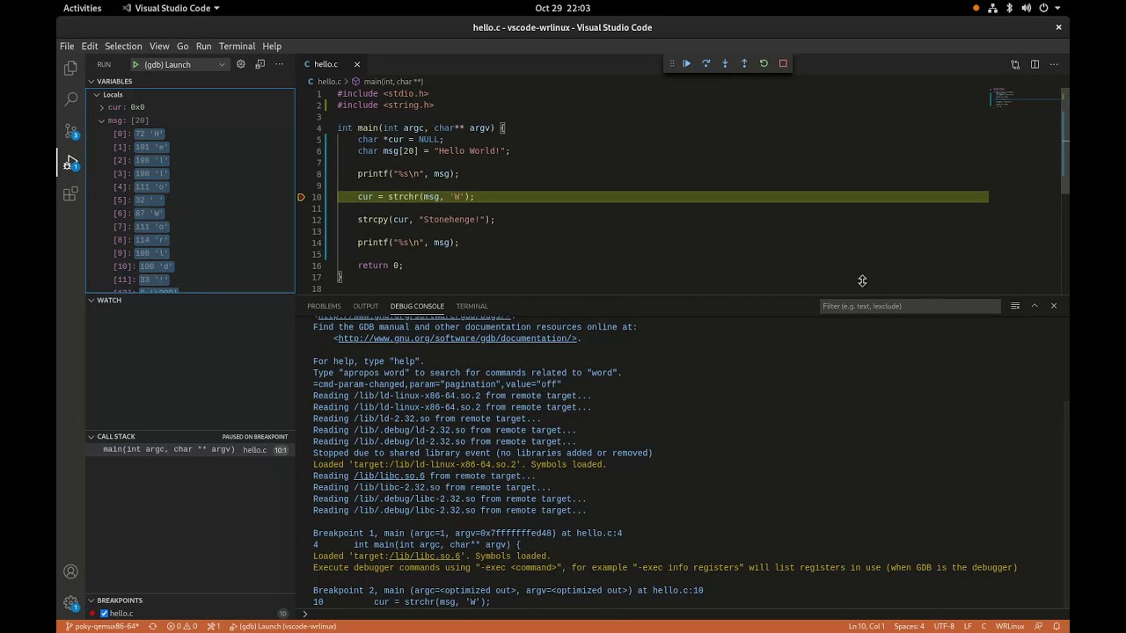This screenshot has width=1126, height=633.
Task: Split the editor right
Action: [1035, 64]
